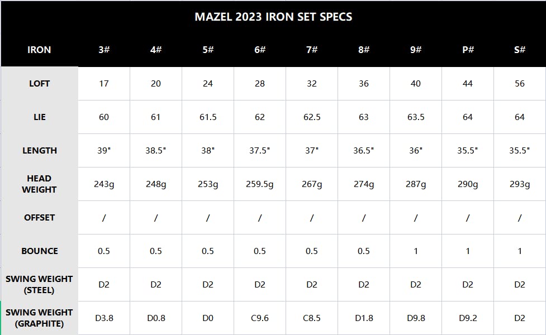Image resolution: width=546 pixels, height=335 pixels.
Task: Select the LIE row label
Action: coord(39,117)
